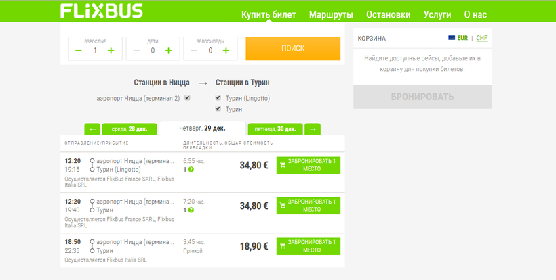This screenshot has height=280, width=556.
Task: Select the четверг, 29 дек. tab
Action: pos(202,129)
